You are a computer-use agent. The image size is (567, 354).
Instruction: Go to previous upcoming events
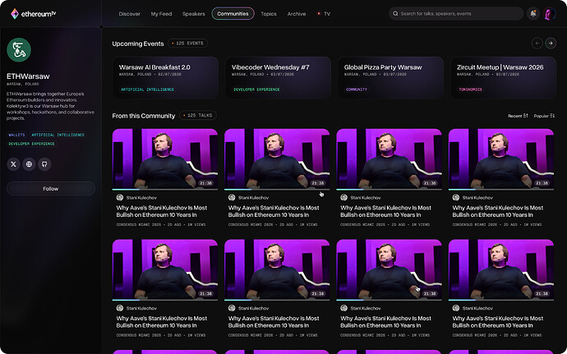point(537,44)
